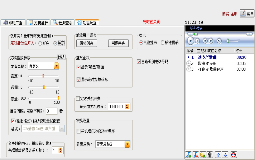The width and height of the screenshot is (255, 160).
Task: Click the stop button in media player
Action: coord(197,41)
